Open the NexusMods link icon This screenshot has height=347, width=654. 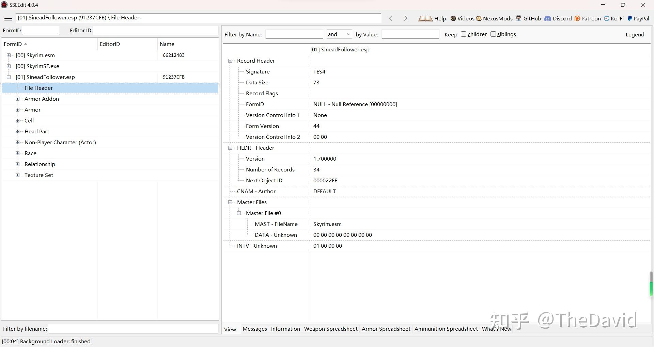pos(479,19)
